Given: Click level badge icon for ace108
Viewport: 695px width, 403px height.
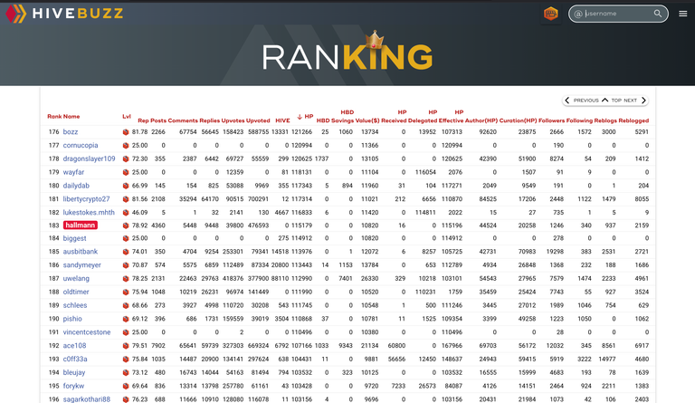Looking at the screenshot, I should (126, 346).
